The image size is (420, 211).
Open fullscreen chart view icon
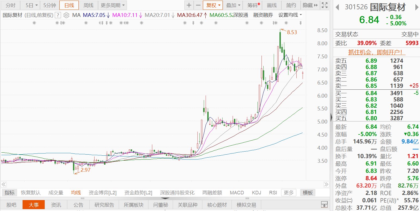pyautogui.click(x=324, y=5)
